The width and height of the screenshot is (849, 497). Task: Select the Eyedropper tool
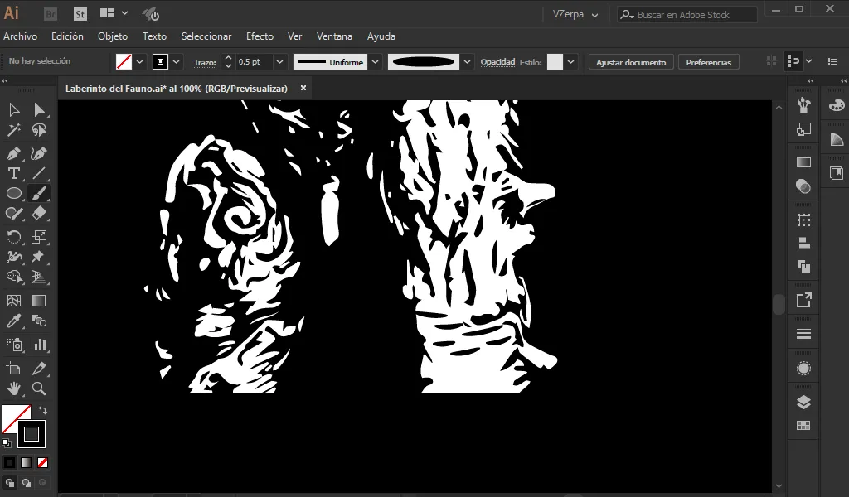pos(14,321)
